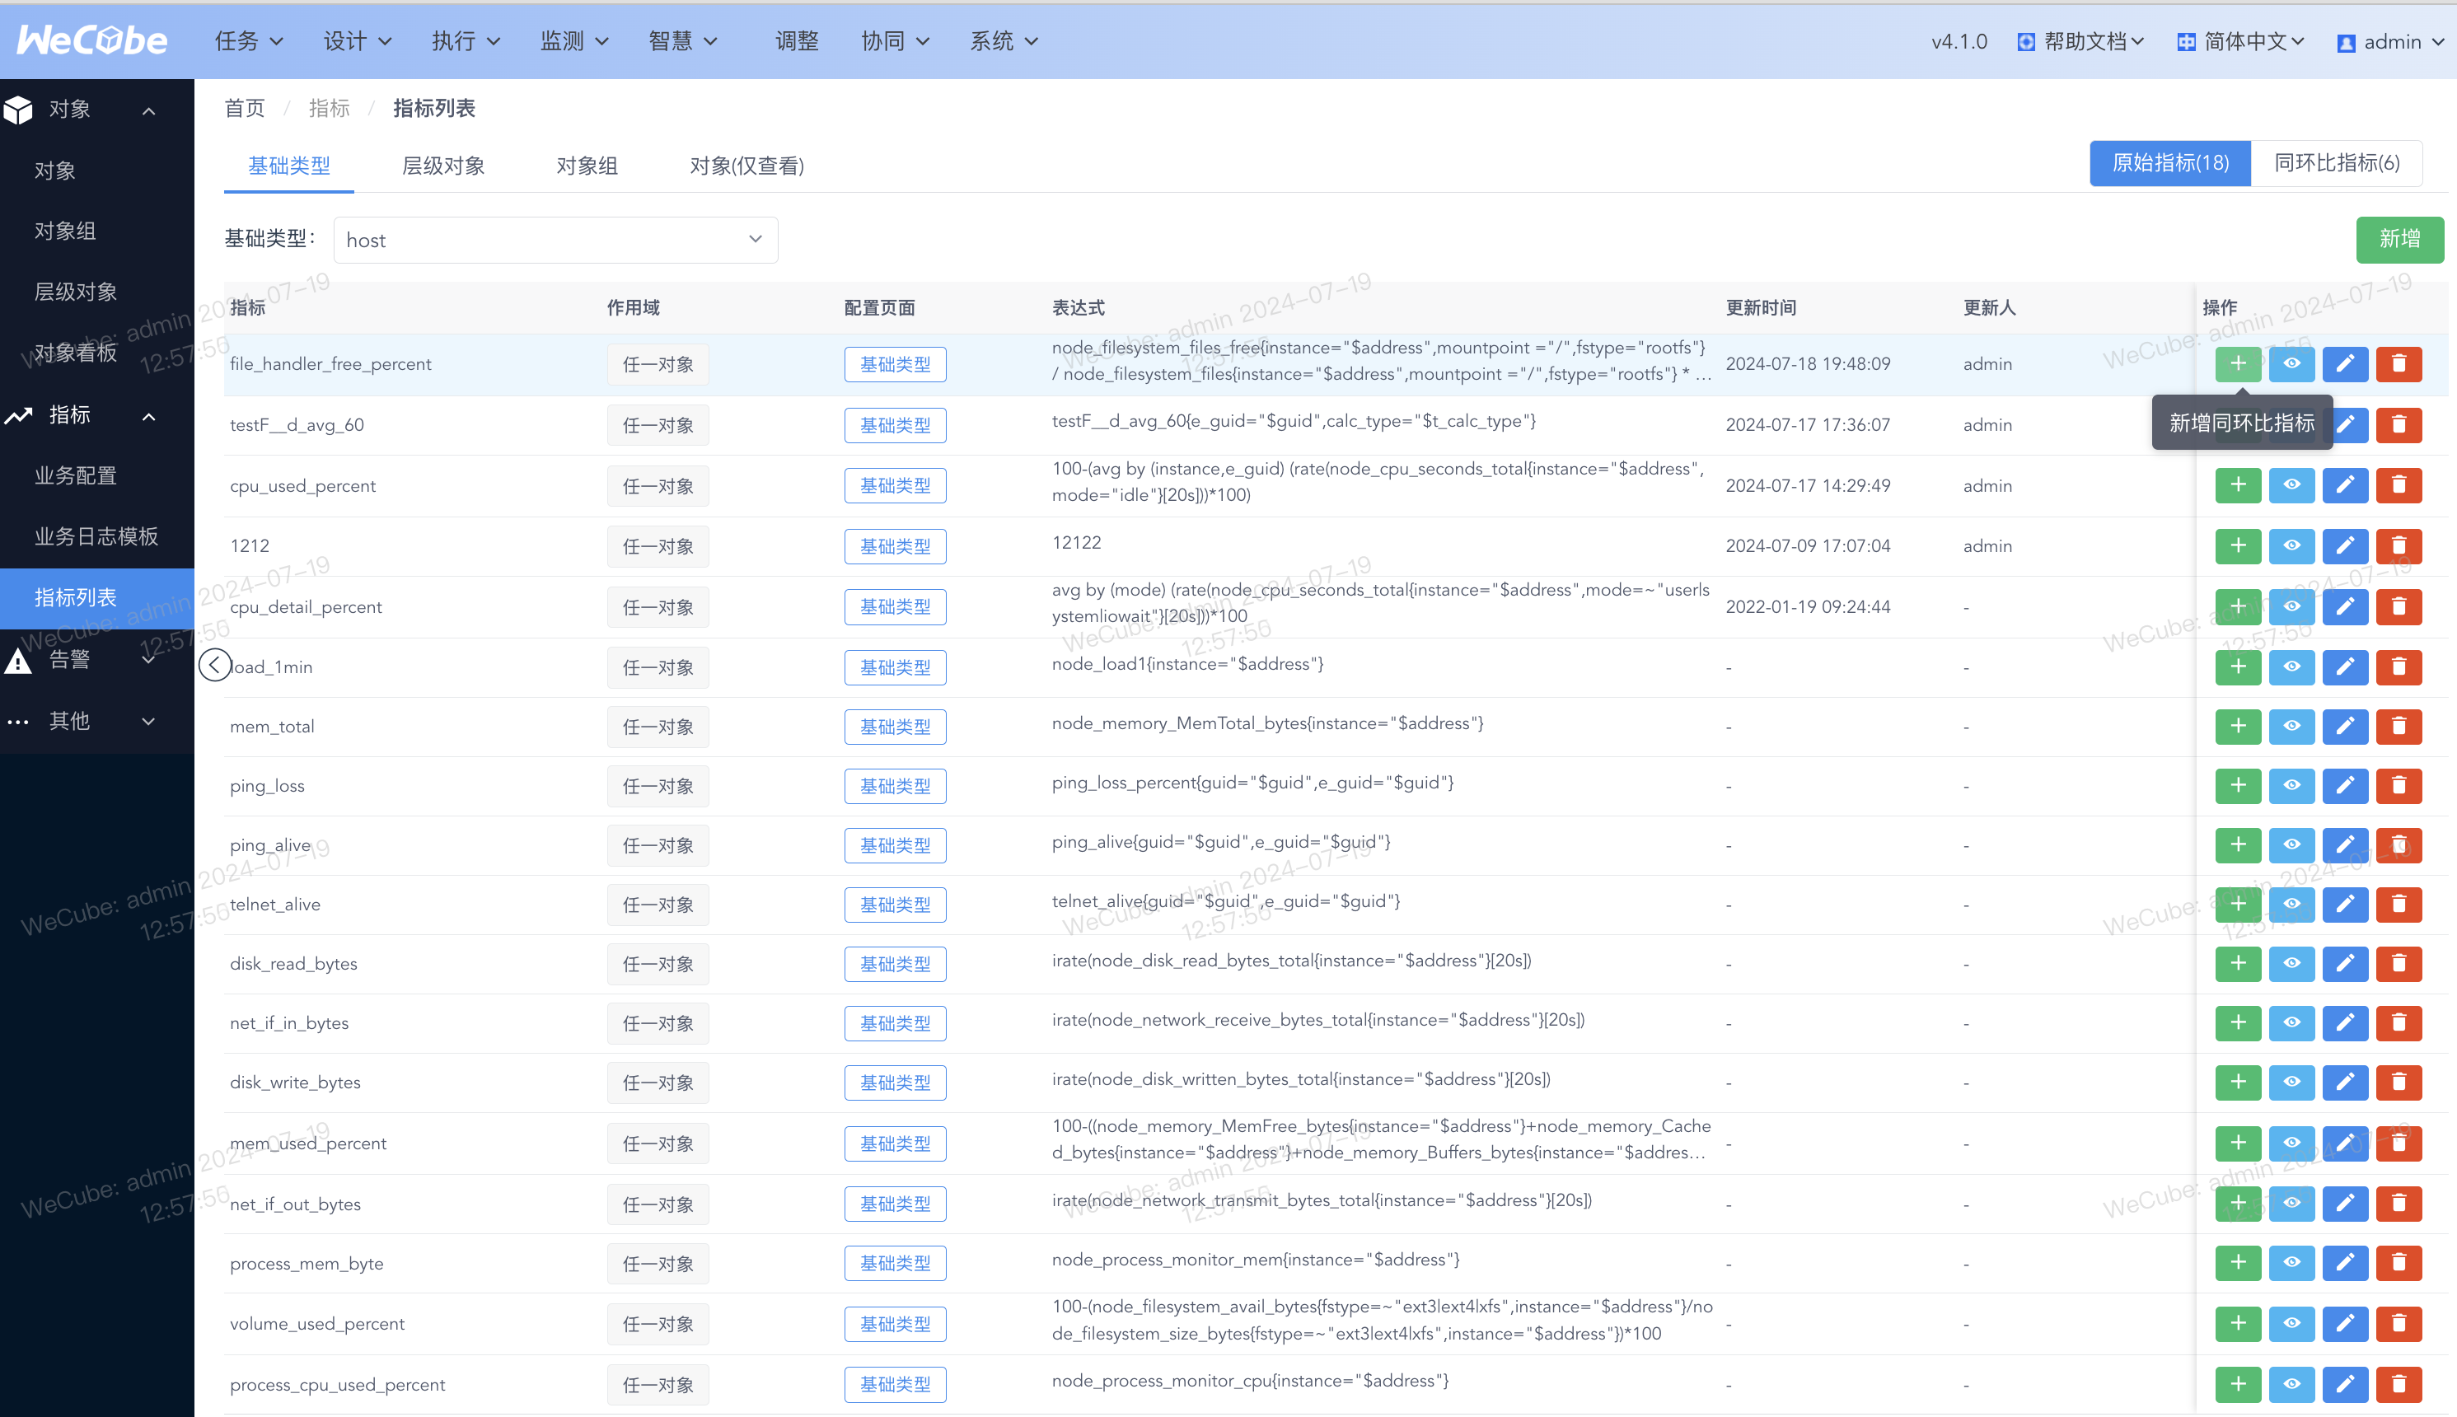
Task: Select the net_if_out_bytes metric name
Action: (x=295, y=1204)
